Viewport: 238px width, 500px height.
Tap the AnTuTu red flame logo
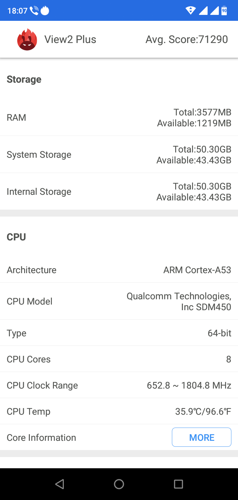27,40
